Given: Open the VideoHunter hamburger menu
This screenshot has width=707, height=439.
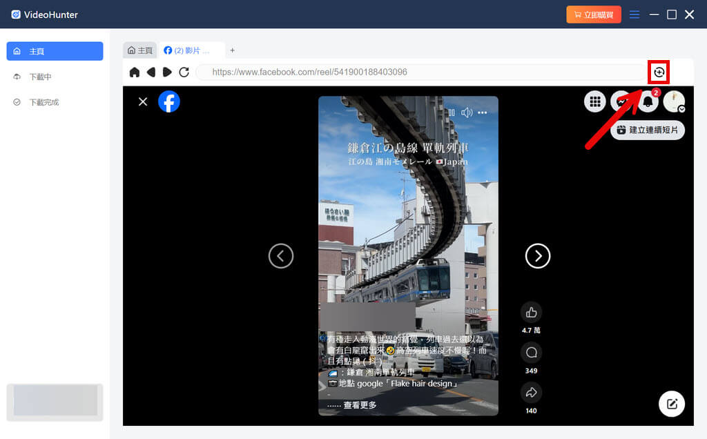Looking at the screenshot, I should point(635,14).
